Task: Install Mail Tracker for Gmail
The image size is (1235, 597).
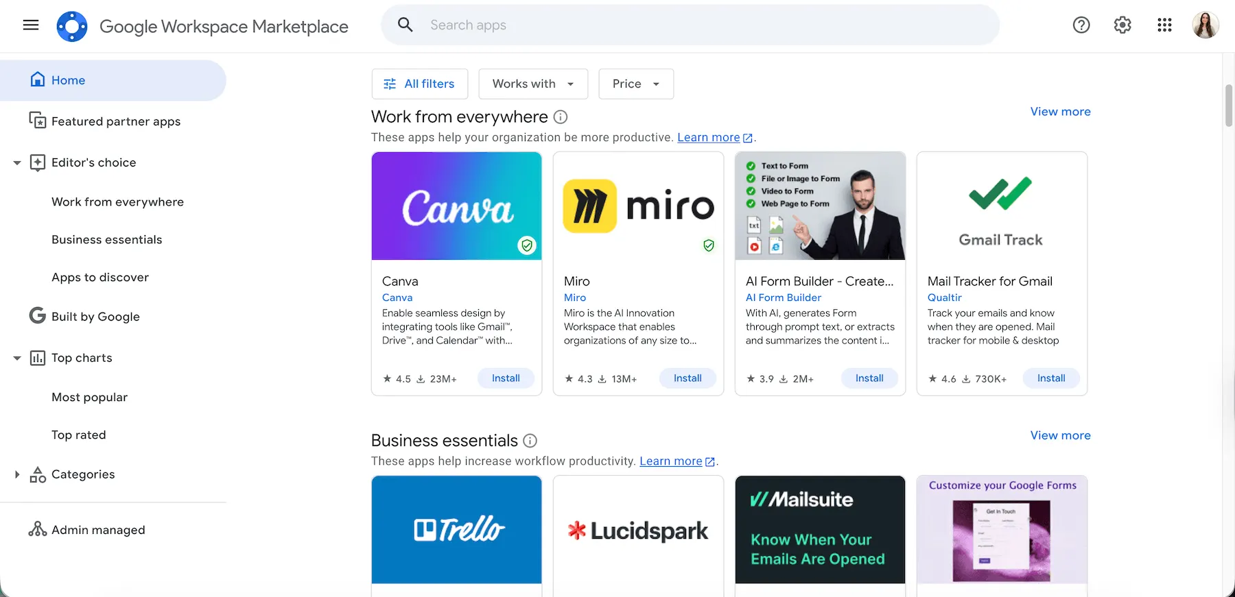Action: pos(1051,378)
